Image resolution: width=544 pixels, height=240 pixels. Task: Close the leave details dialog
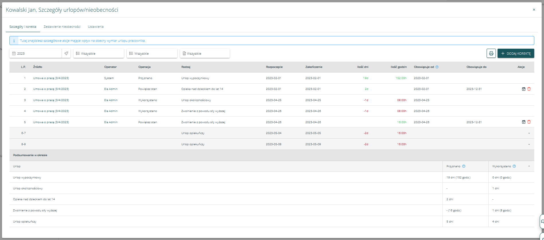[x=534, y=10]
